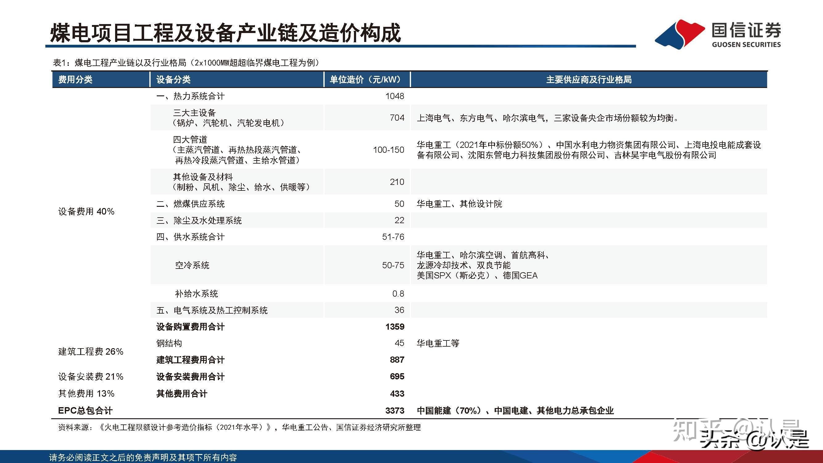Select the row 三、除尘及水处理系统

[x=459, y=220]
